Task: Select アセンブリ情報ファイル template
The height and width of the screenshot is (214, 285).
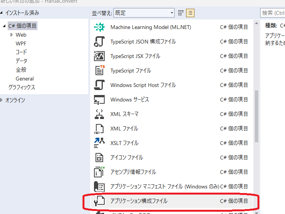Action: [x=172, y=172]
